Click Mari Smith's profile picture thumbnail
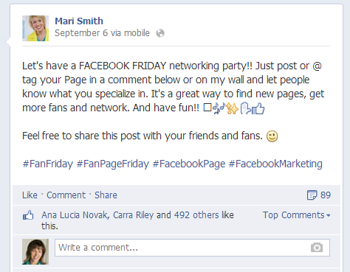The width and height of the screenshot is (350, 272). [x=35, y=28]
